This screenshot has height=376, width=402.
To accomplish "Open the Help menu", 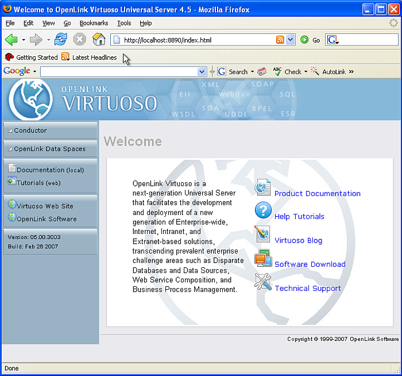I will [x=146, y=23].
